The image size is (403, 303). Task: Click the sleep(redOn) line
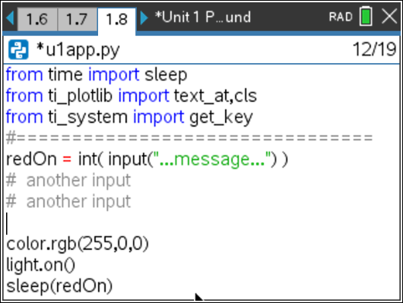click(59, 286)
